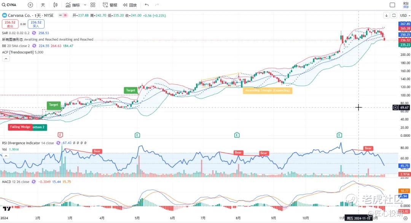The image size is (411, 223).
Task: Open the RSI layout save menu
Action: click(x=406, y=5)
